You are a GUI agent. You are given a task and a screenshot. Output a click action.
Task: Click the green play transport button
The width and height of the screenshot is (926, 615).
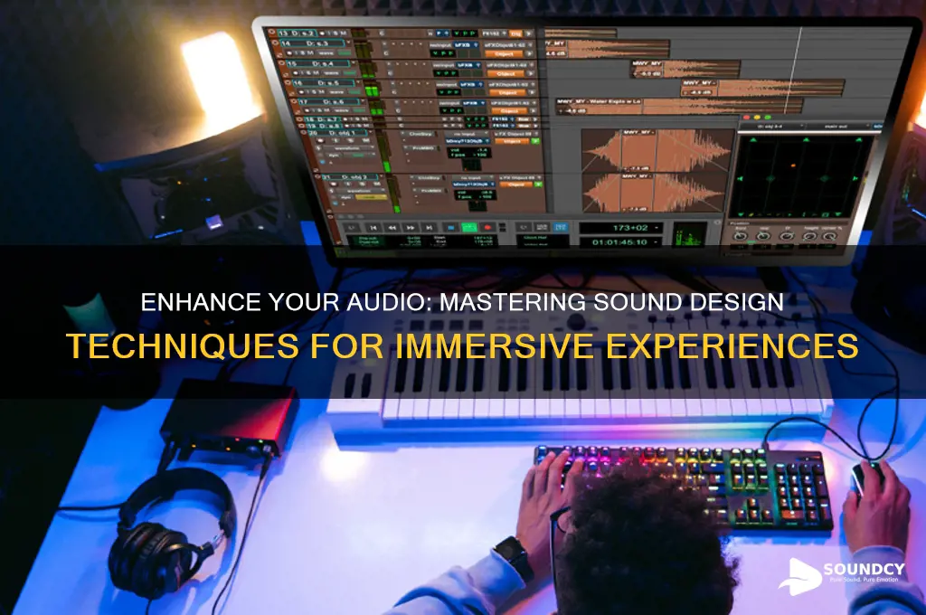point(469,227)
